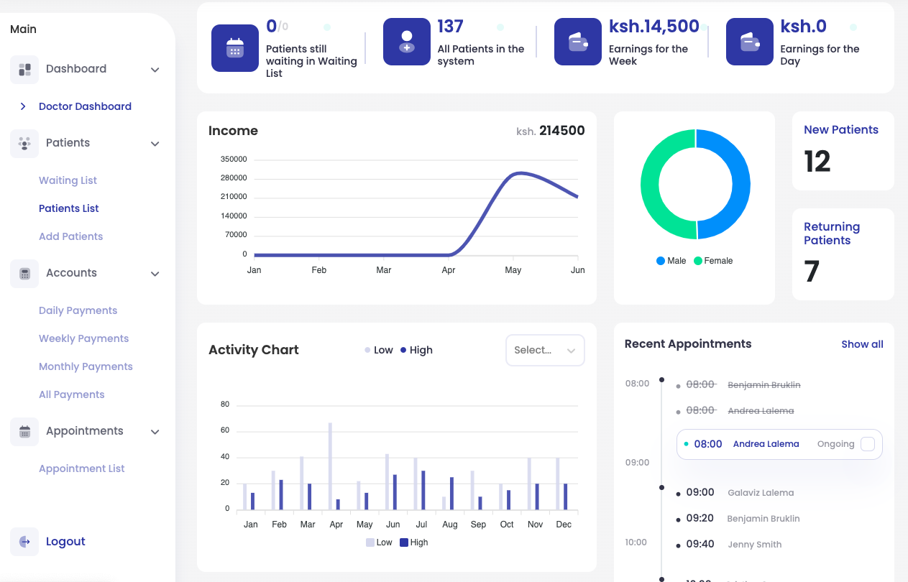908x582 pixels.
Task: Go to Monthly Payments in sidebar
Action: click(86, 366)
